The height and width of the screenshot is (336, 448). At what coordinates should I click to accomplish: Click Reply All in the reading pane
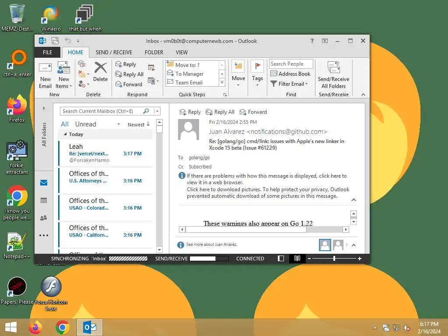[x=220, y=112]
